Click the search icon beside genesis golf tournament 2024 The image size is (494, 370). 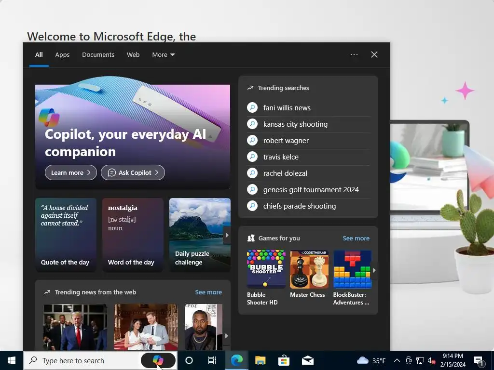coord(252,189)
